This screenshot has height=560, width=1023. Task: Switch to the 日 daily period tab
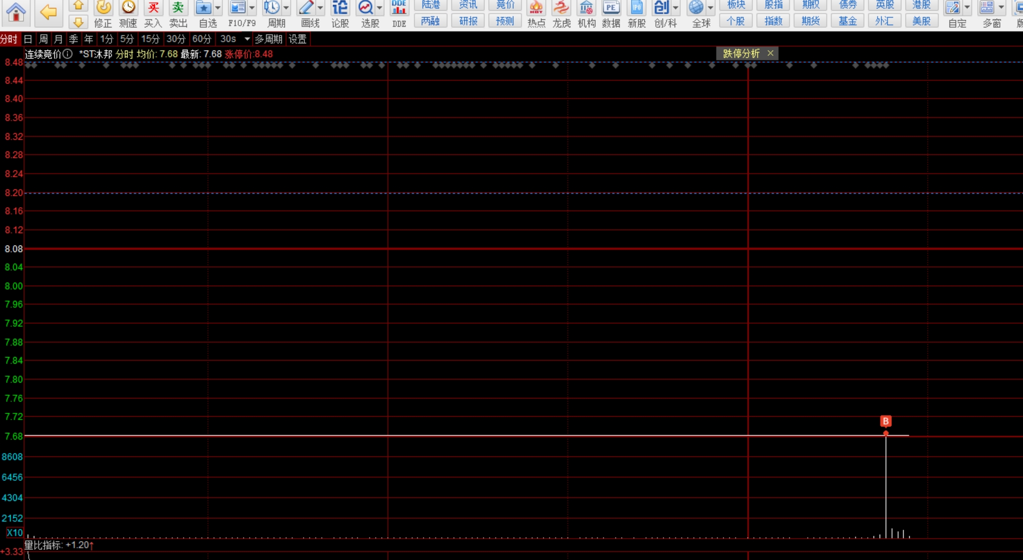pyautogui.click(x=28, y=39)
